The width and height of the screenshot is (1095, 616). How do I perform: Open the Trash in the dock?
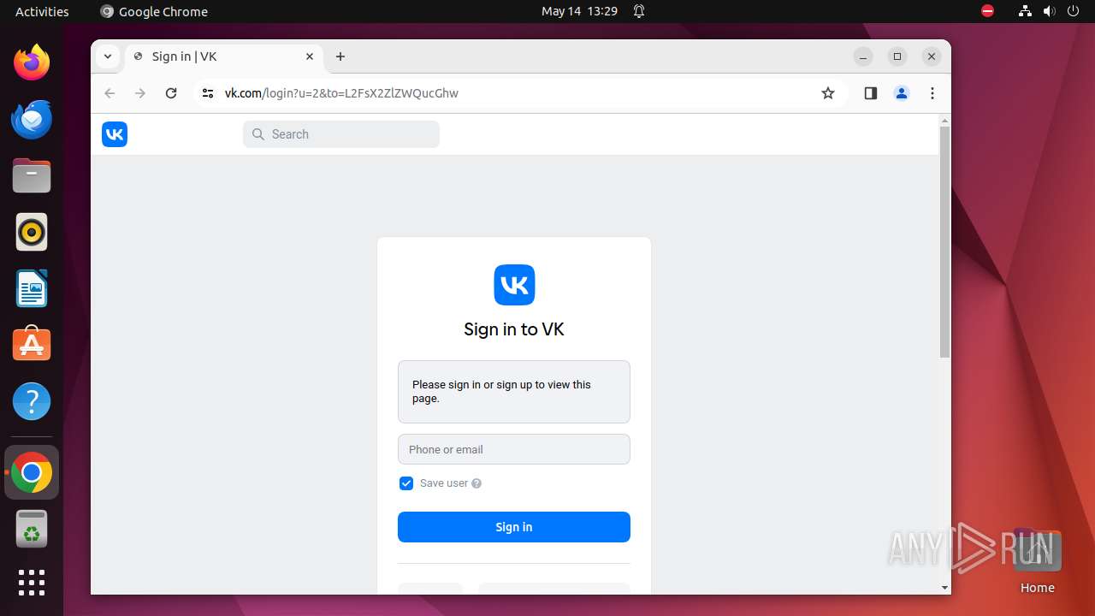(32, 529)
